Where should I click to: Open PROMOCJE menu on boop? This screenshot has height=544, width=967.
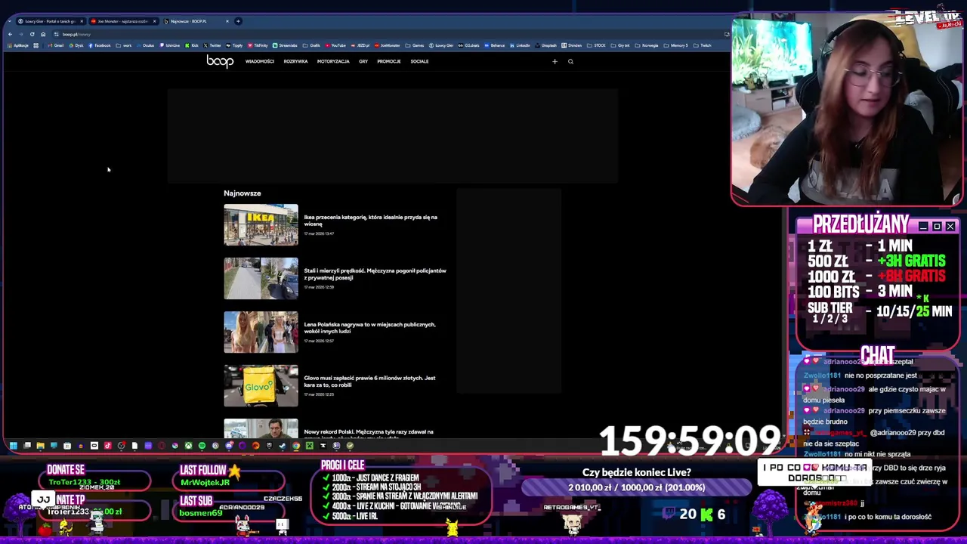pyautogui.click(x=389, y=61)
